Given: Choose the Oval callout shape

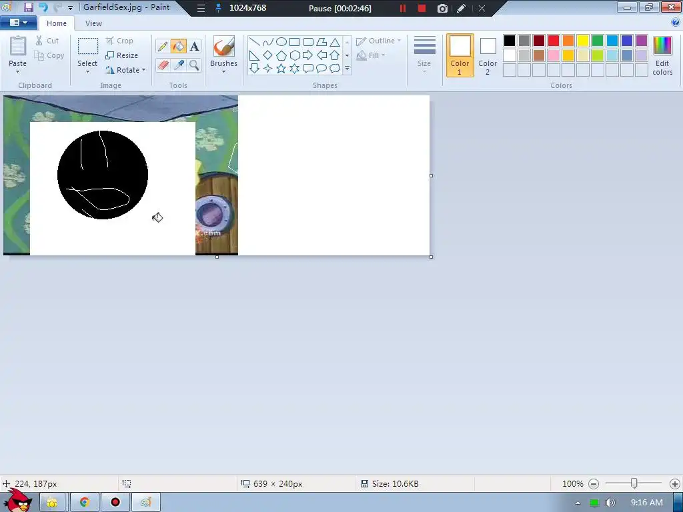Looking at the screenshot, I should [x=321, y=69].
